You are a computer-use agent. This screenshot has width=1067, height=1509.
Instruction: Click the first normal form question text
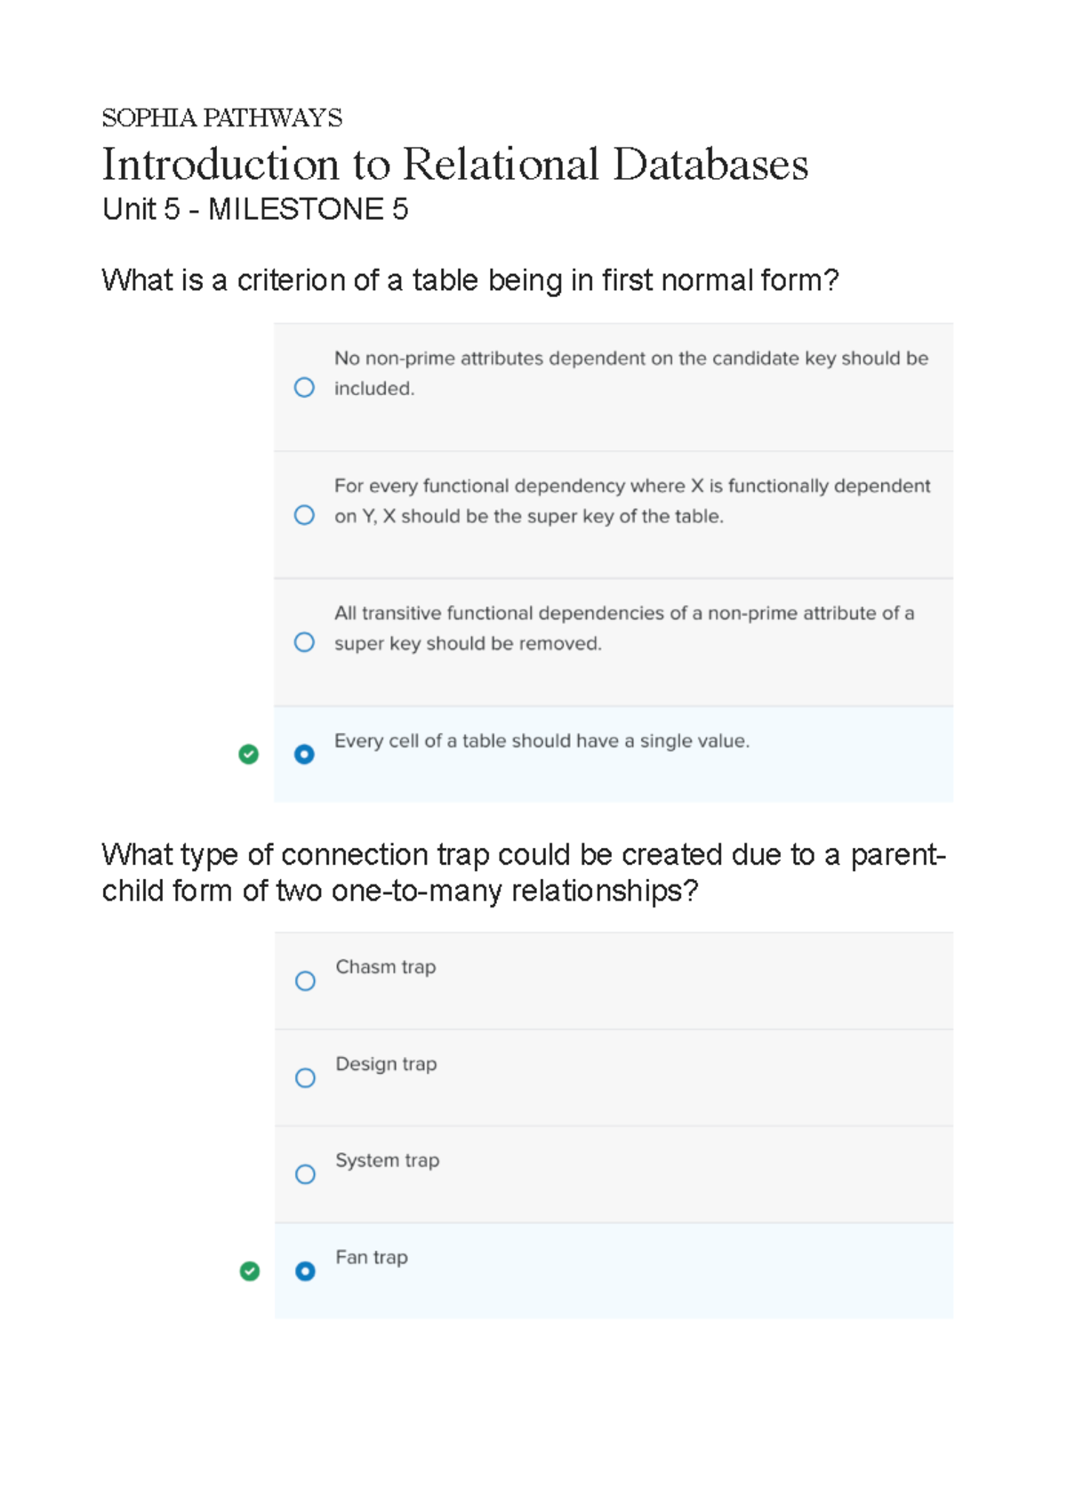(470, 280)
